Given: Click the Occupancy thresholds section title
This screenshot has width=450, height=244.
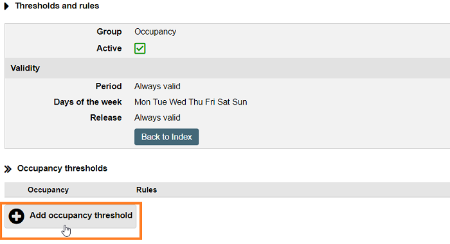Looking at the screenshot, I should tap(62, 168).
